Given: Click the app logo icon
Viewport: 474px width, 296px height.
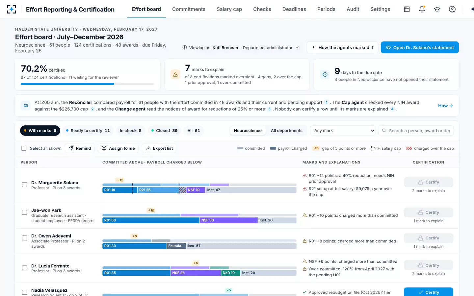Looking at the screenshot, I should pos(12,9).
